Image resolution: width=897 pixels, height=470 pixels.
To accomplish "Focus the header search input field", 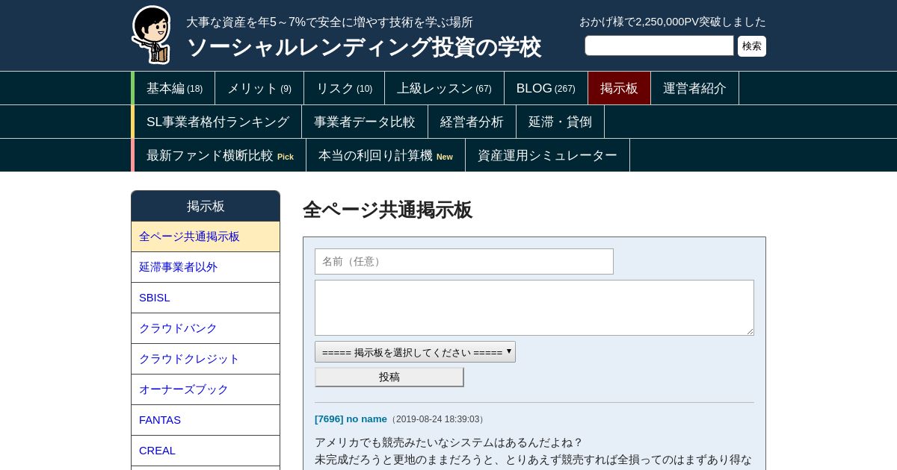I will click(x=659, y=46).
